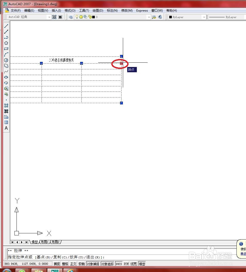The width and height of the screenshot is (246, 272).
Task: Toggle 模型 model/paper space button
Action: (142, 264)
